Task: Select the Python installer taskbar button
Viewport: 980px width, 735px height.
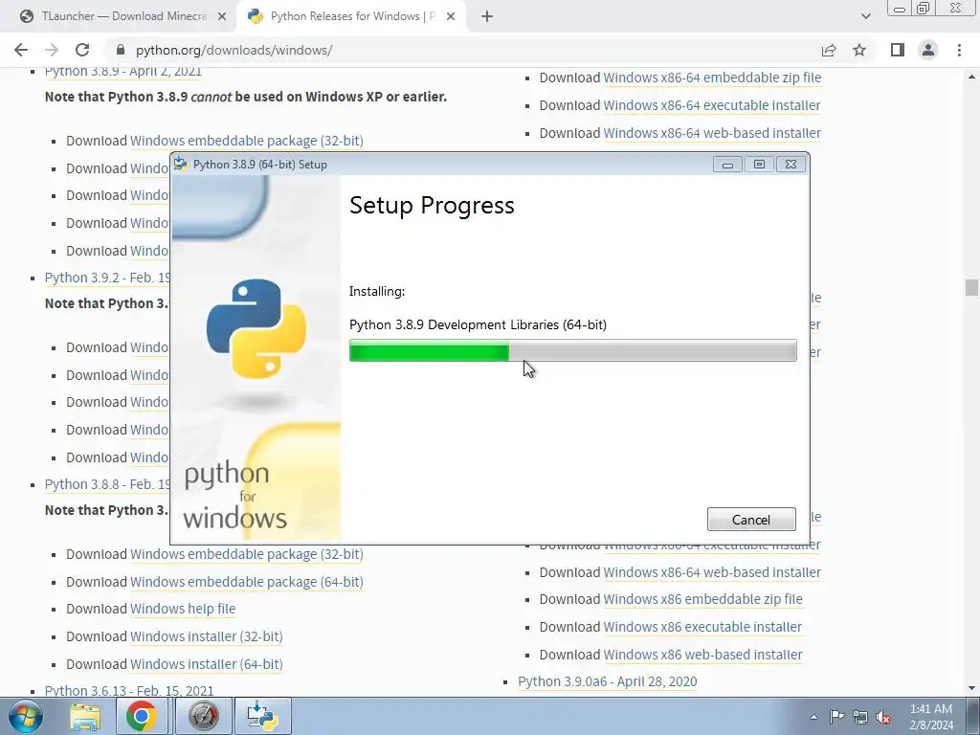Action: point(262,716)
